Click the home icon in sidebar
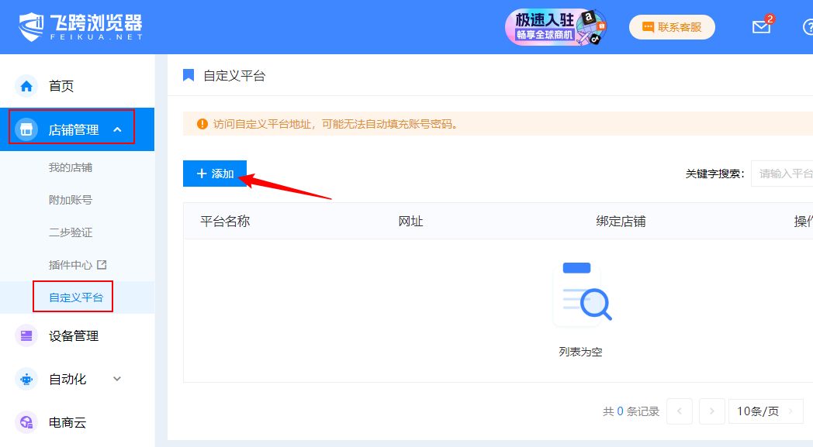The image size is (813, 447). [26, 86]
